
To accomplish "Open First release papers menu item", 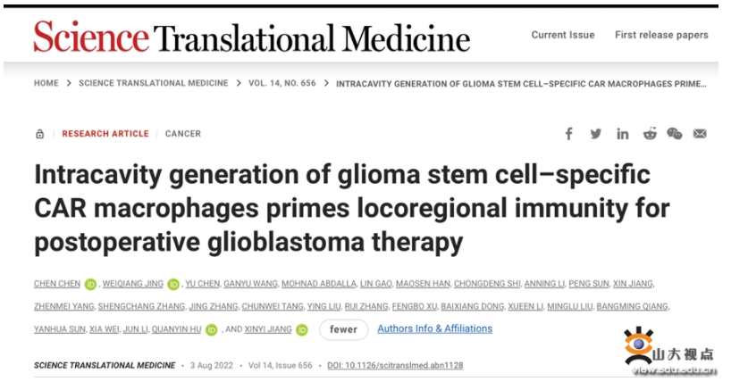I will pyautogui.click(x=661, y=35).
